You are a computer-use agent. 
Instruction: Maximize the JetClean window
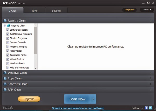(x=148, y=3)
